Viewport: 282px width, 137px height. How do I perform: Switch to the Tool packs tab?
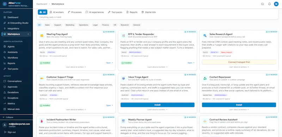click(115, 12)
